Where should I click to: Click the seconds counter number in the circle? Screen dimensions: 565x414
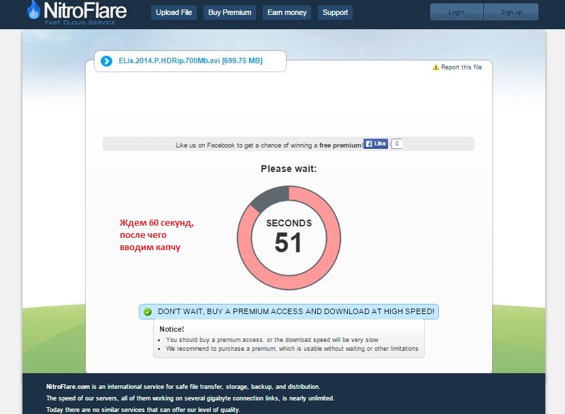[289, 243]
